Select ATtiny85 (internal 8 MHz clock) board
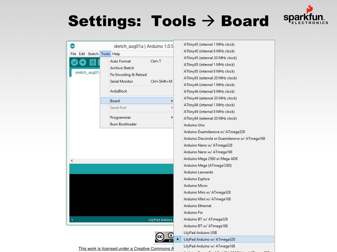 click(x=224, y=71)
